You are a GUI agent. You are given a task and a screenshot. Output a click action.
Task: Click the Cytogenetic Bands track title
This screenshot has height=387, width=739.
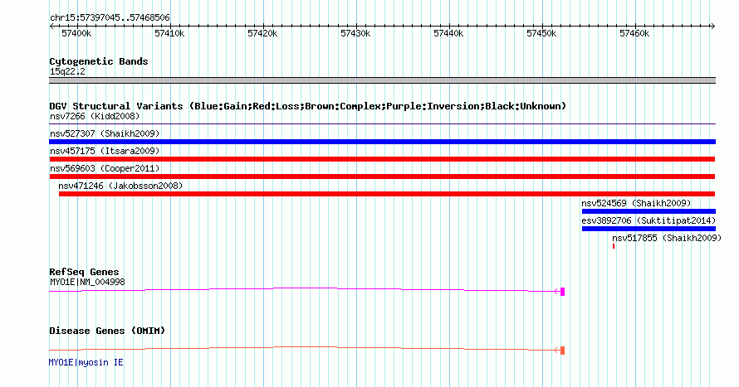99,61
